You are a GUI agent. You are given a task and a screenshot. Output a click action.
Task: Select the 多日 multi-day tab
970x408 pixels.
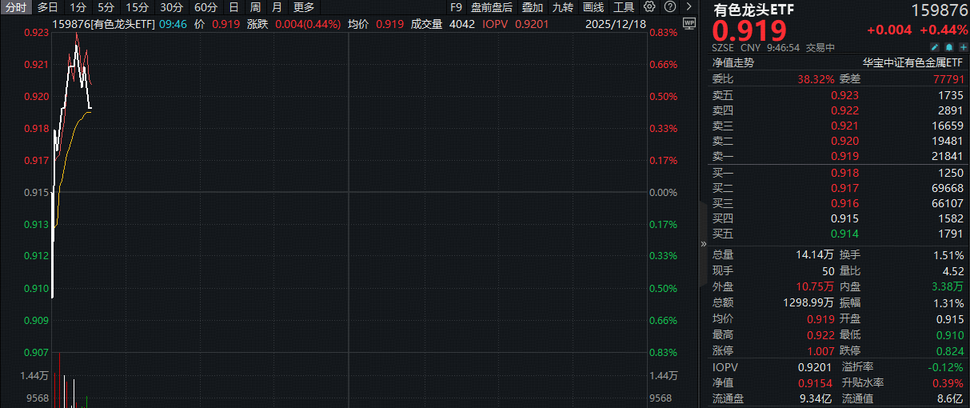(47, 7)
